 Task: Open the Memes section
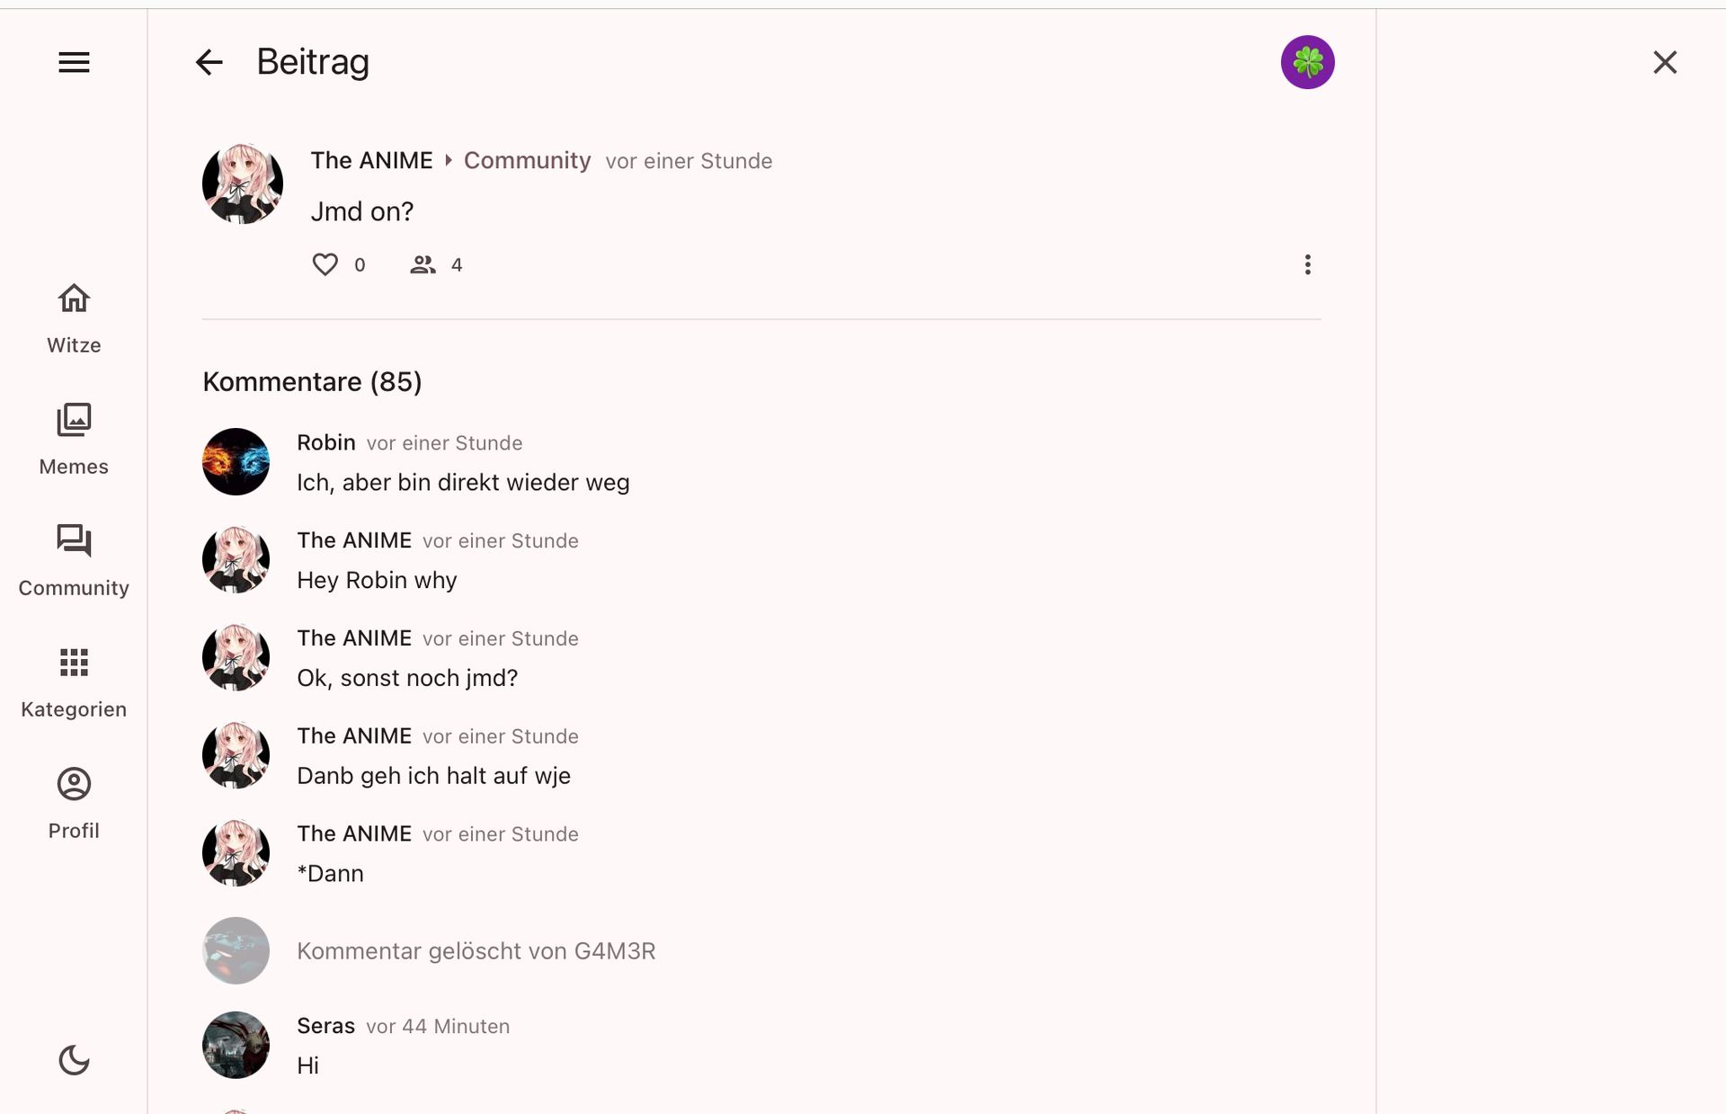74,439
